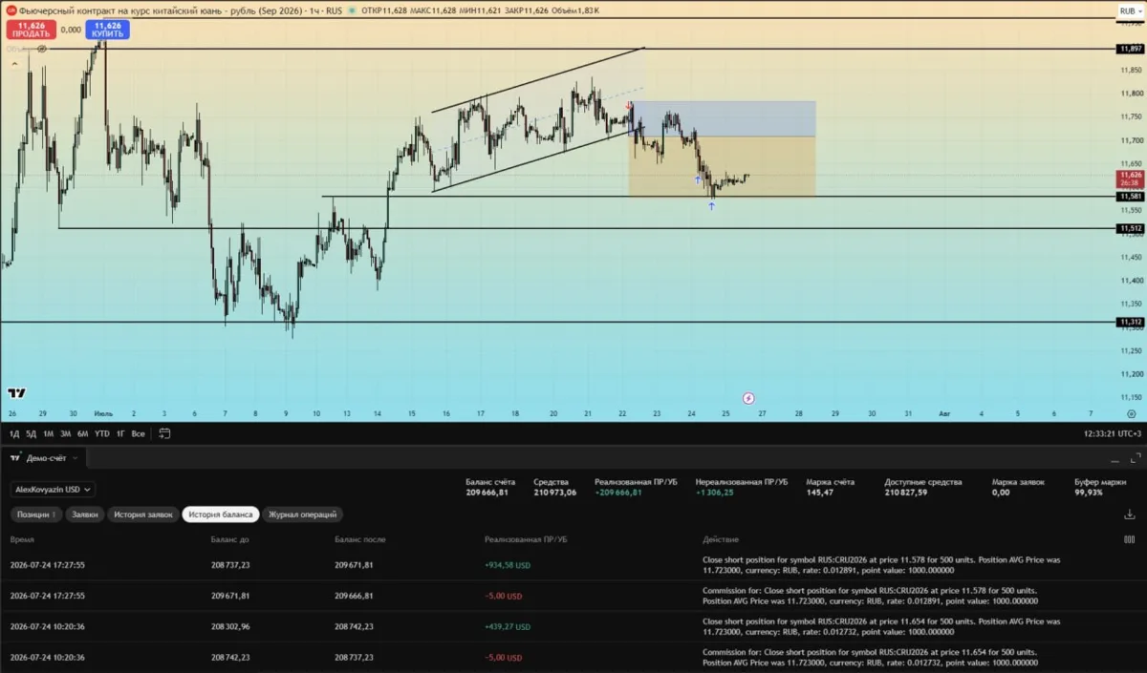This screenshot has height=673, width=1147.
Task: Select the YTD time range
Action: [101, 433]
